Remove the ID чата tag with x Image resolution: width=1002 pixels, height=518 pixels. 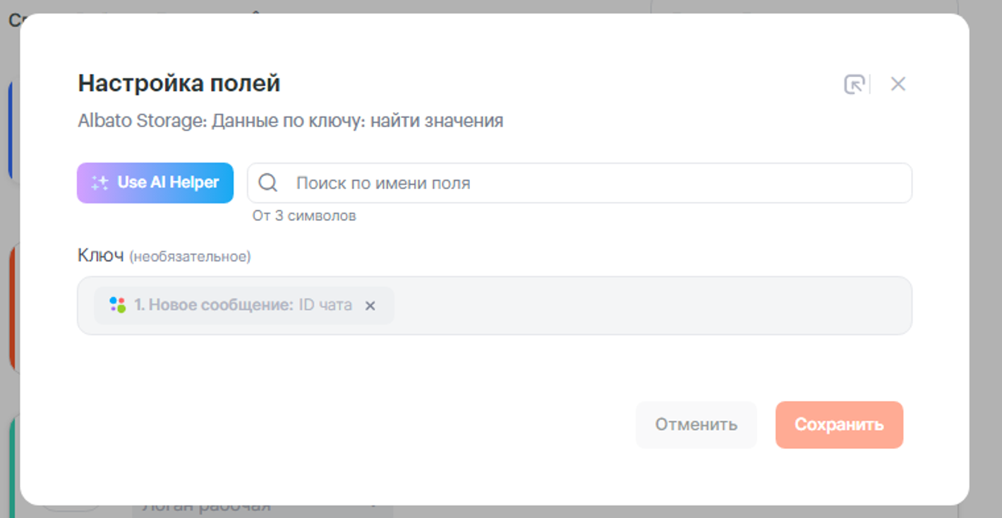(x=370, y=306)
